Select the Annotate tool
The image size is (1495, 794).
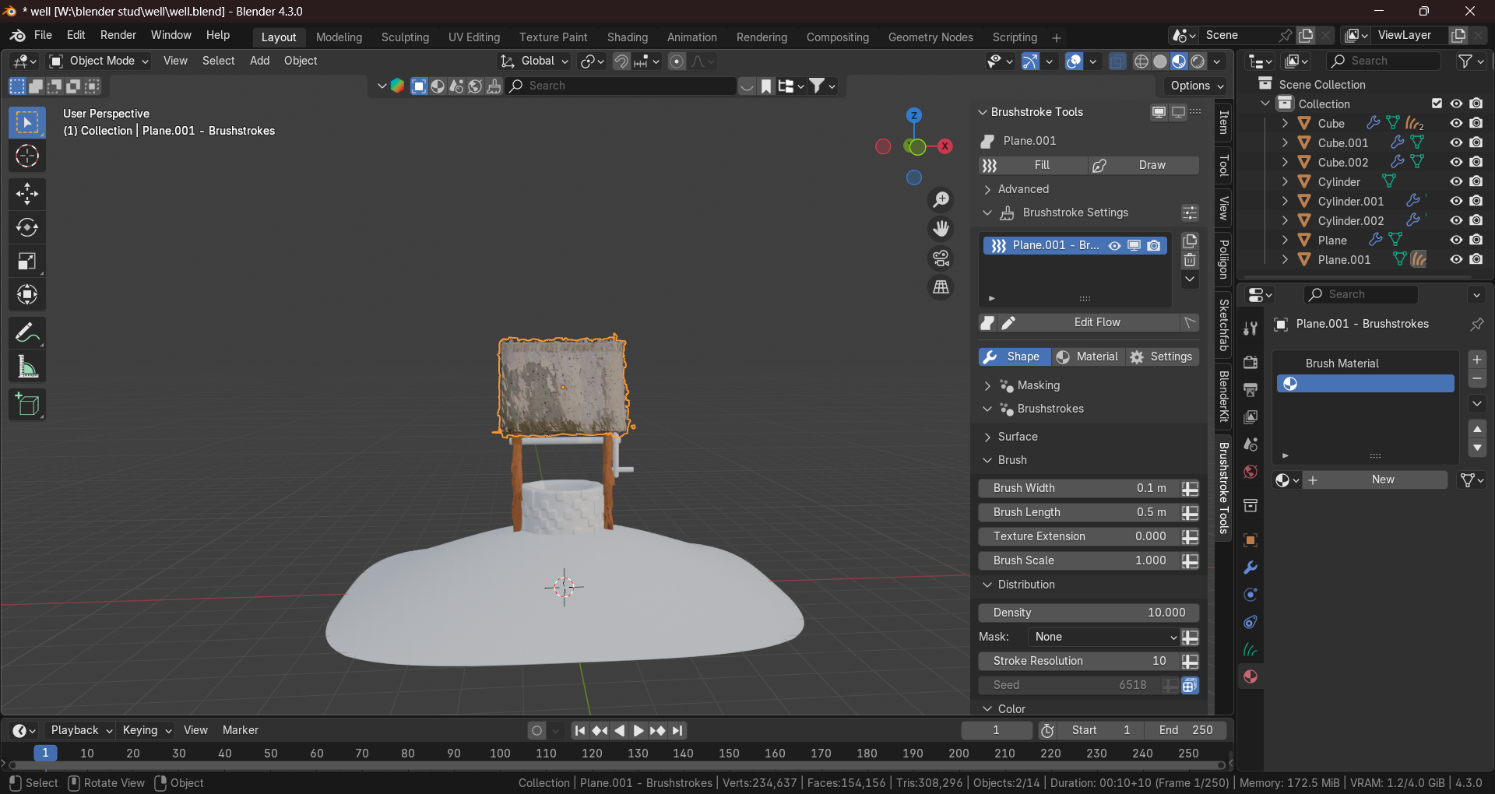pos(27,332)
